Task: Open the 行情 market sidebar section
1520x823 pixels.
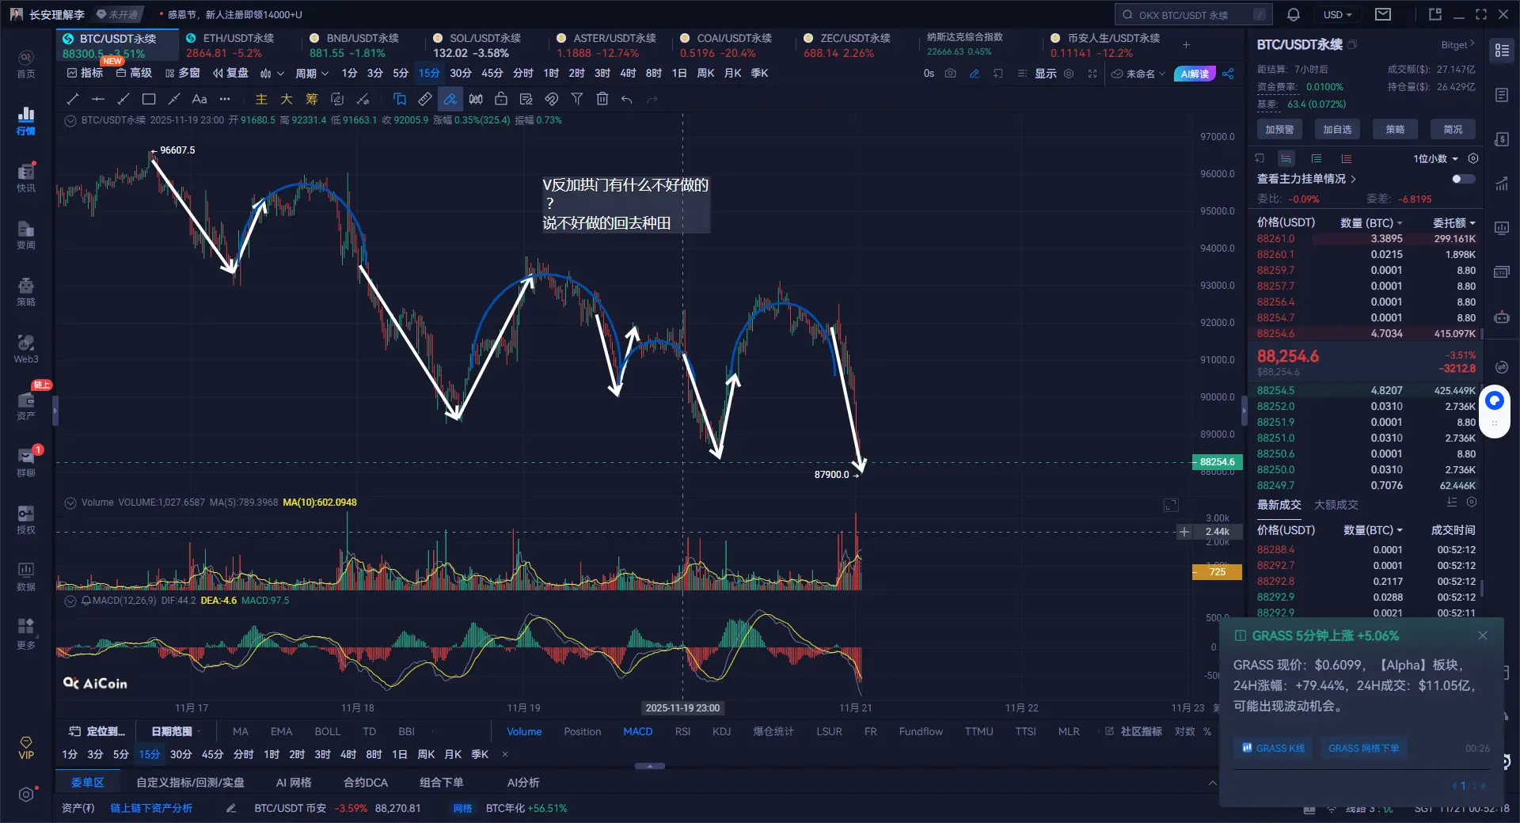Action: click(26, 121)
